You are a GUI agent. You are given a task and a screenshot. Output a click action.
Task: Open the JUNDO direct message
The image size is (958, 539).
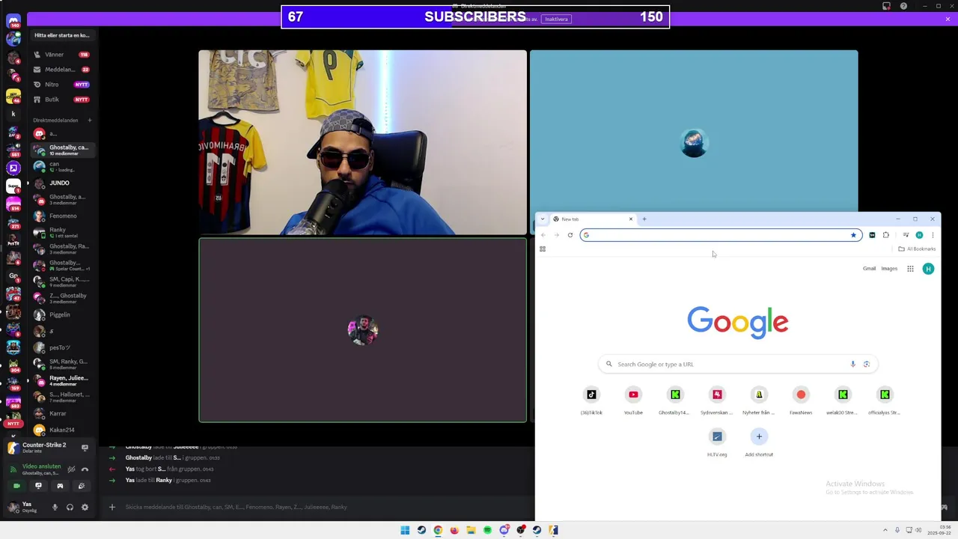point(61,183)
